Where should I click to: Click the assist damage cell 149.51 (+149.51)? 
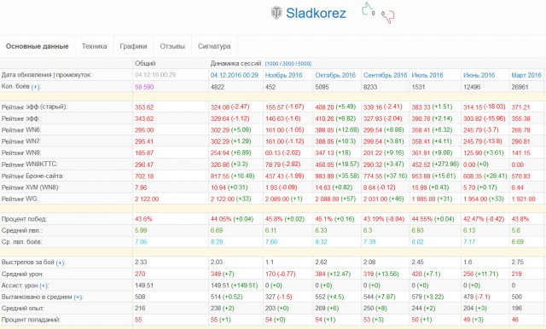coord(234,286)
